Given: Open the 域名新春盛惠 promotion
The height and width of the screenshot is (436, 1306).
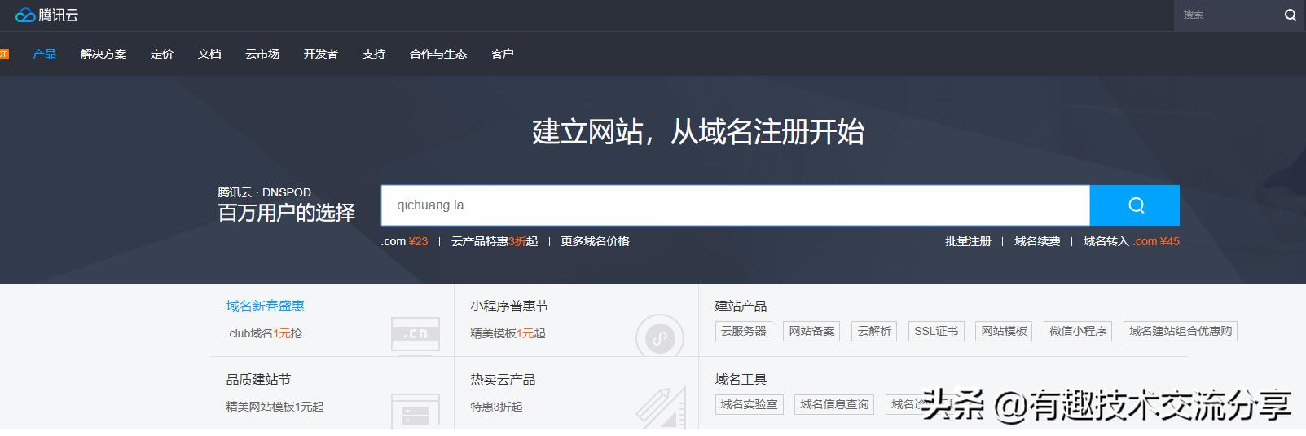Looking at the screenshot, I should 266,306.
